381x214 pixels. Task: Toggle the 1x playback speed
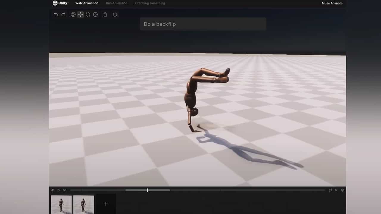coord(336,190)
